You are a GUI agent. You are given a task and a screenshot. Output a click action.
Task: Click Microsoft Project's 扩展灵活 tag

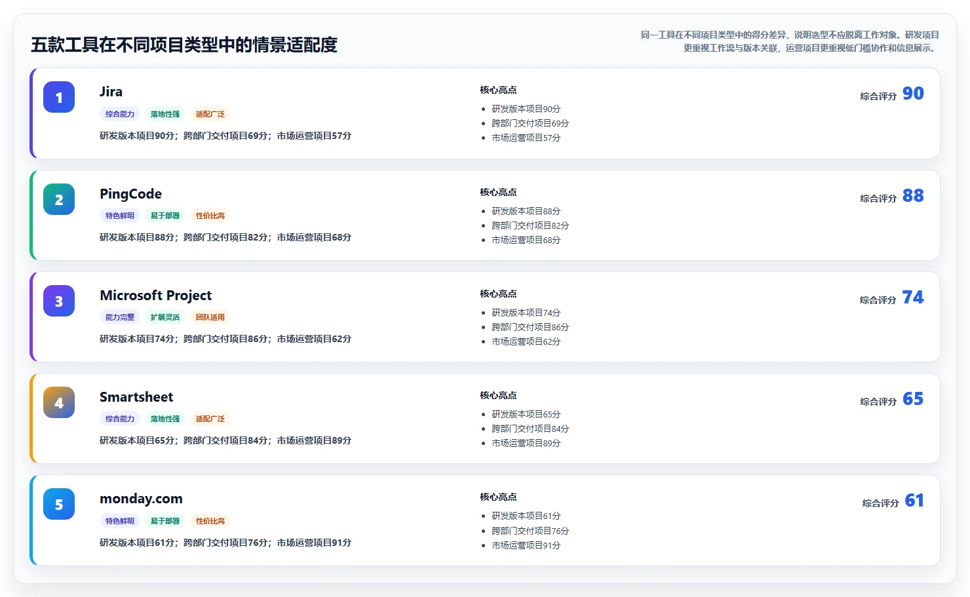click(165, 317)
